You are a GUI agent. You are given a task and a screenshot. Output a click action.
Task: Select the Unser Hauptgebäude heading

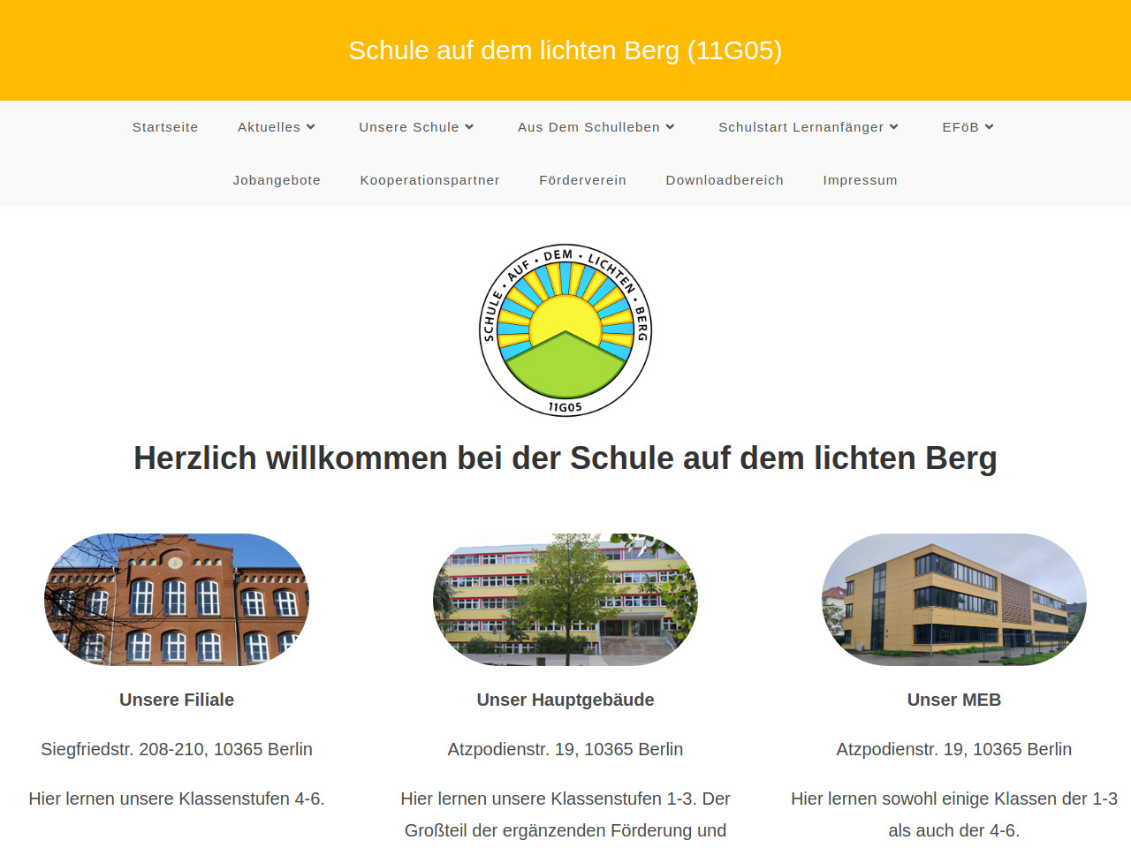coord(565,700)
